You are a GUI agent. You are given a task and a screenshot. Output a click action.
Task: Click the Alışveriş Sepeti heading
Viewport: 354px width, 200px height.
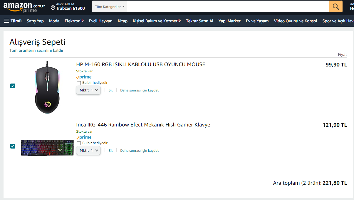[37, 42]
